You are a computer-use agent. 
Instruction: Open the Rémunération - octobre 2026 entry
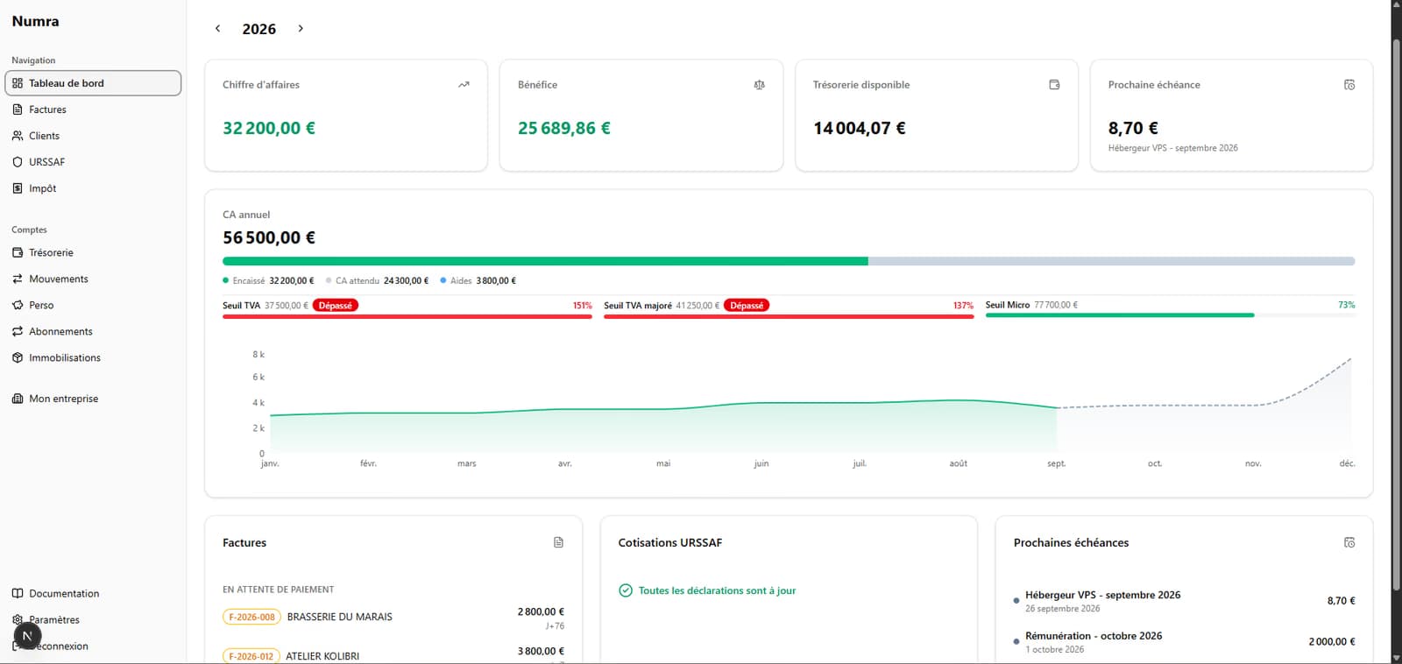[1185, 642]
